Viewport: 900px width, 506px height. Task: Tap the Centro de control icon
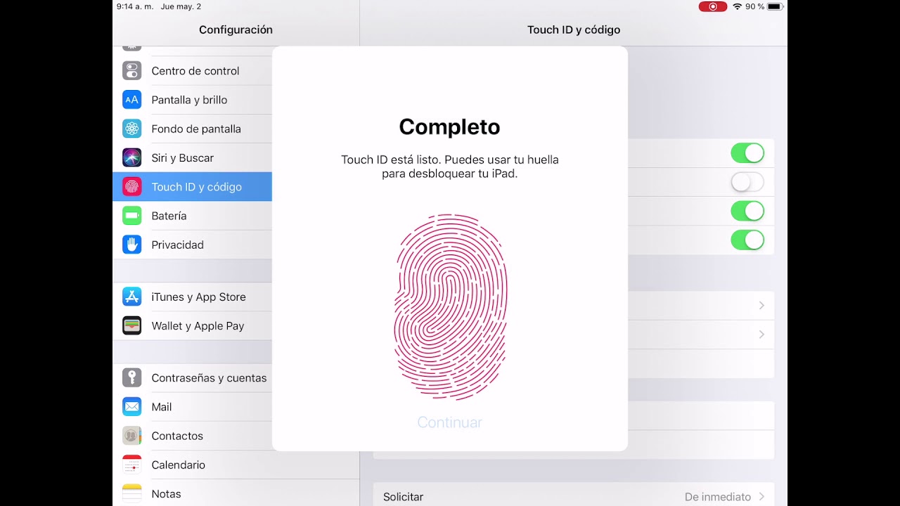coord(131,71)
